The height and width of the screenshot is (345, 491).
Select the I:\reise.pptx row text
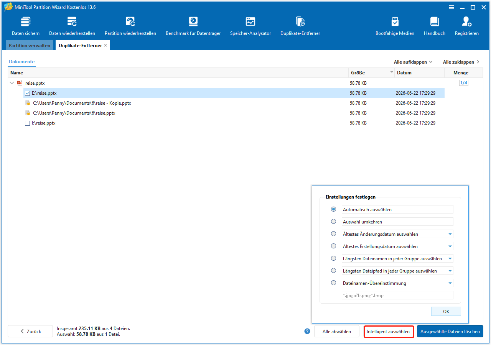[44, 123]
